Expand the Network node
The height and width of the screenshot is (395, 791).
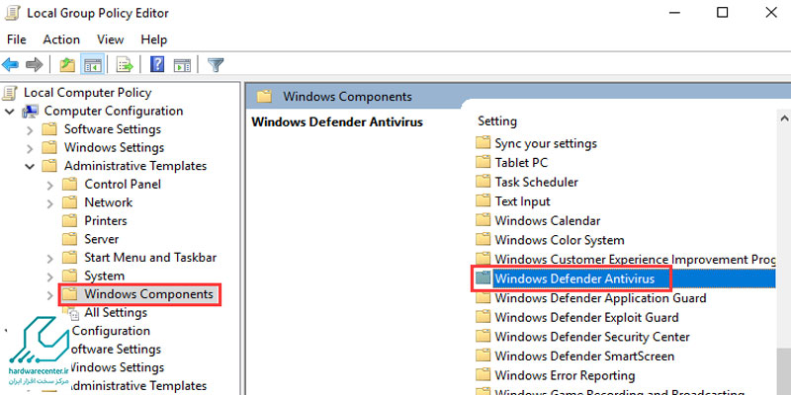point(49,203)
